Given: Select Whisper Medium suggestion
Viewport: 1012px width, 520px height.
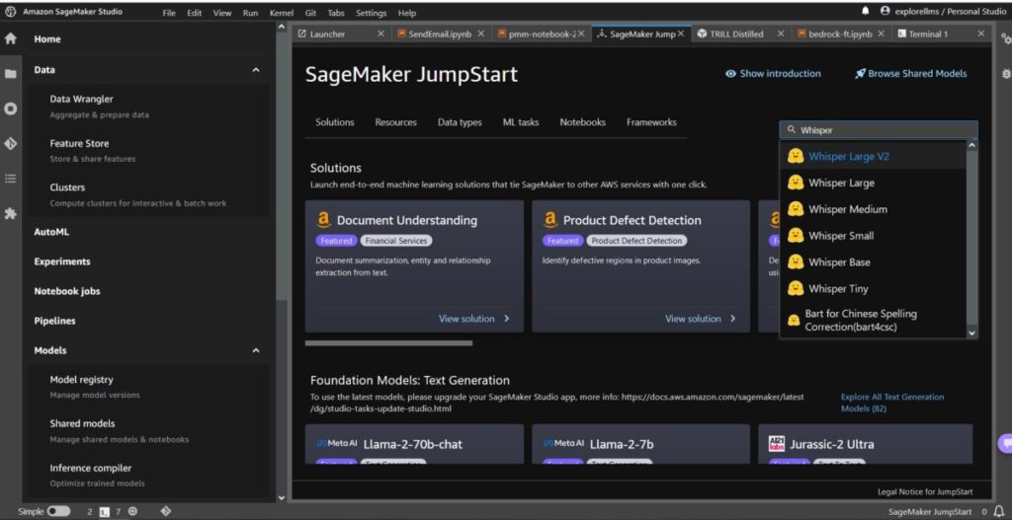Looking at the screenshot, I should point(874,209).
